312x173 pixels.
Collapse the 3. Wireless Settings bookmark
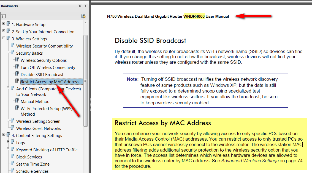tap(4, 38)
